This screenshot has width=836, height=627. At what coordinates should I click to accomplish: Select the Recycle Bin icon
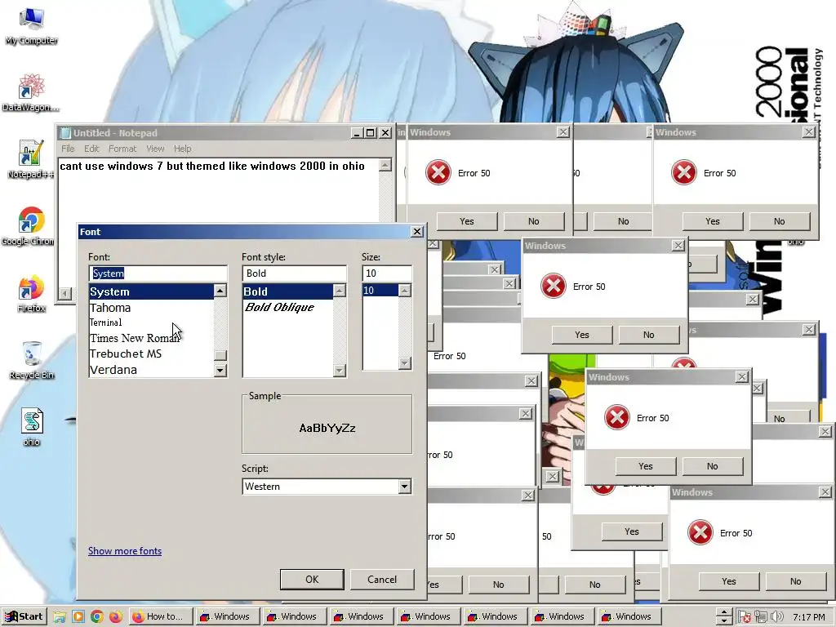[x=32, y=360]
